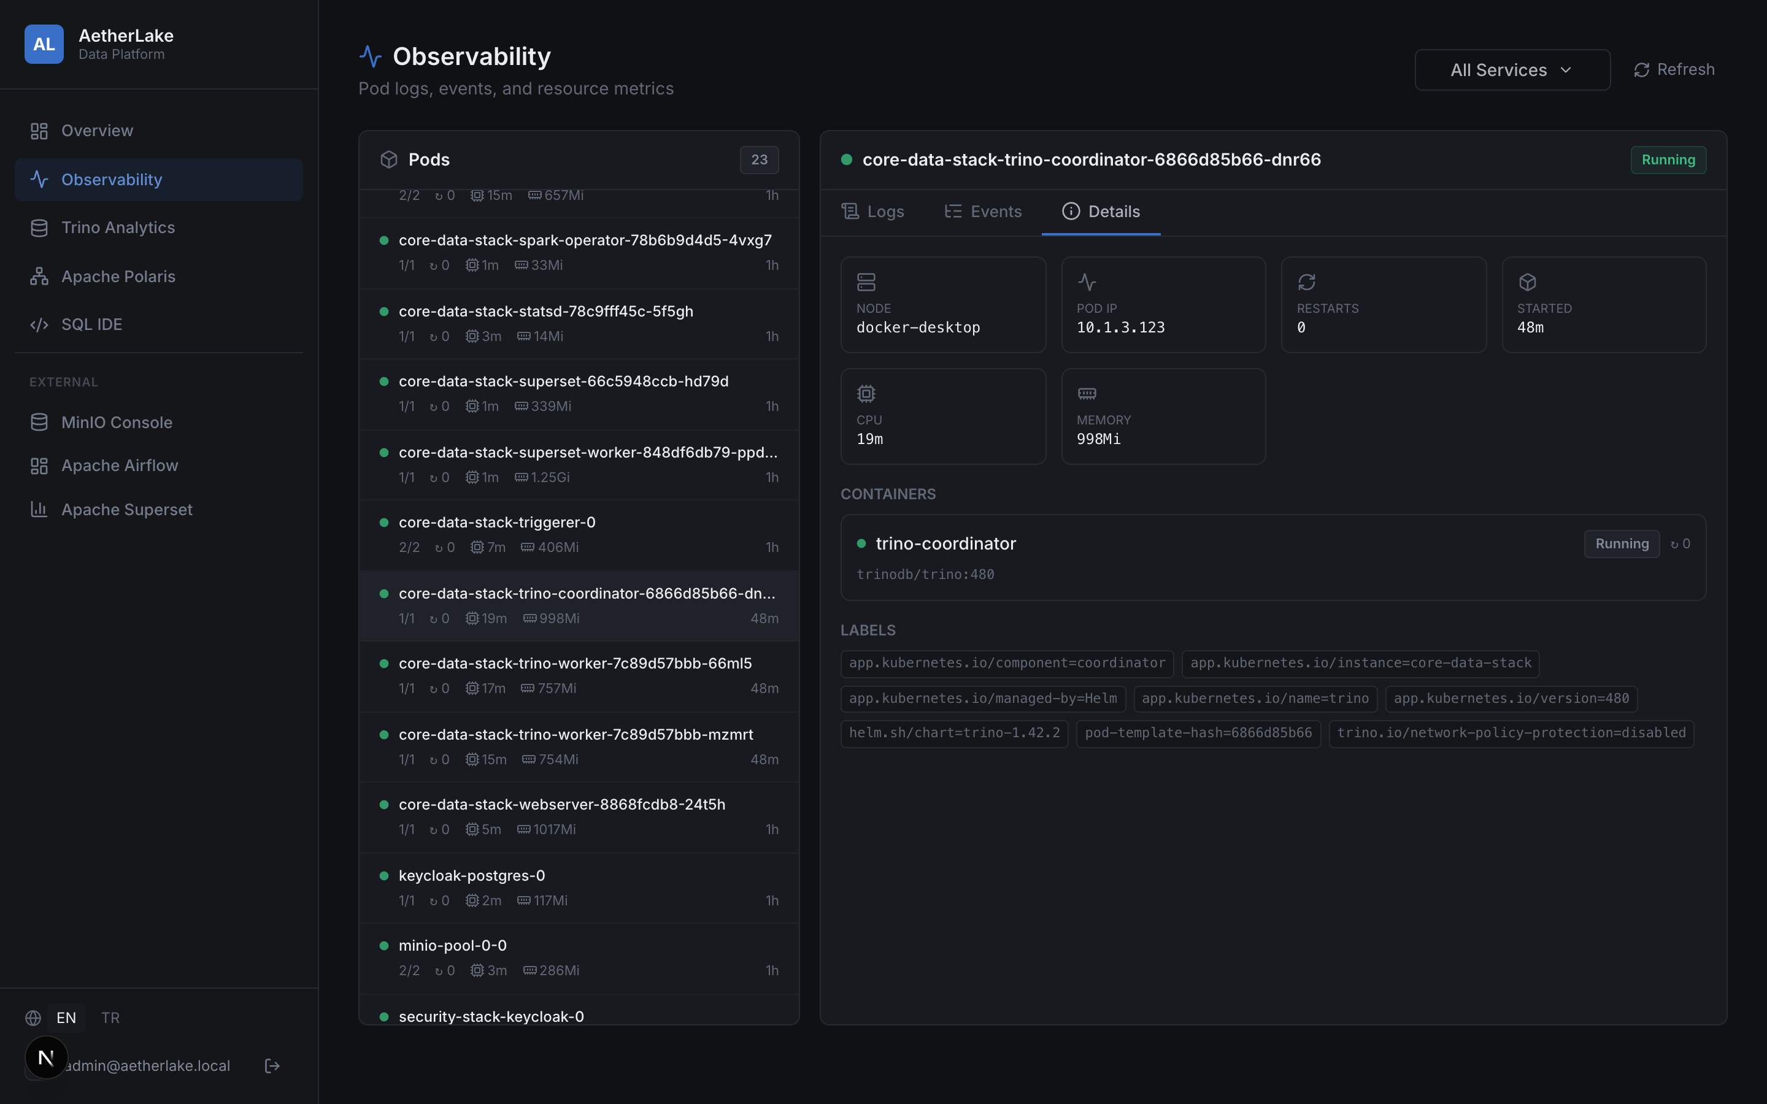Click the round N avatar badge

[x=46, y=1057]
